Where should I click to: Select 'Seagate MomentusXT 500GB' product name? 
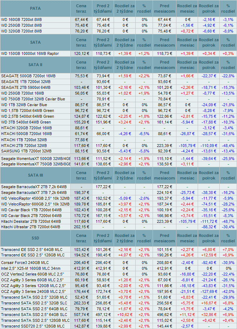36,159
